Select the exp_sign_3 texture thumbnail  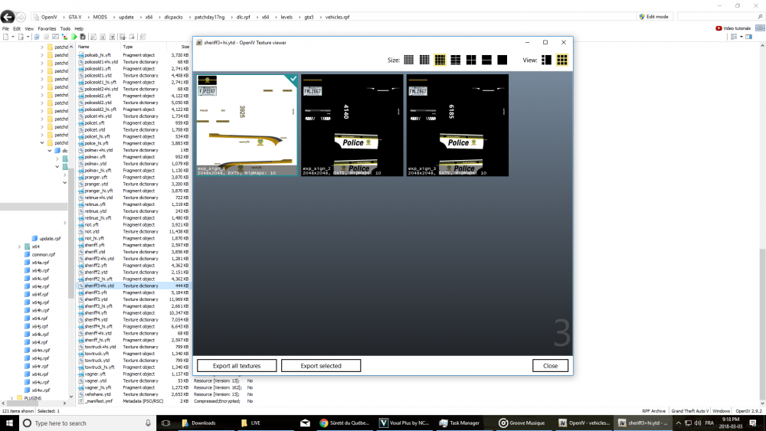point(458,125)
